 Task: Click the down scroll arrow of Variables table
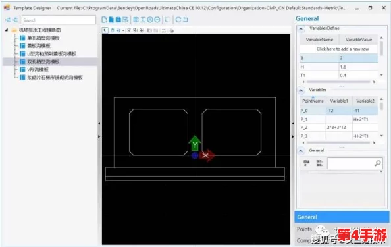[381, 136]
